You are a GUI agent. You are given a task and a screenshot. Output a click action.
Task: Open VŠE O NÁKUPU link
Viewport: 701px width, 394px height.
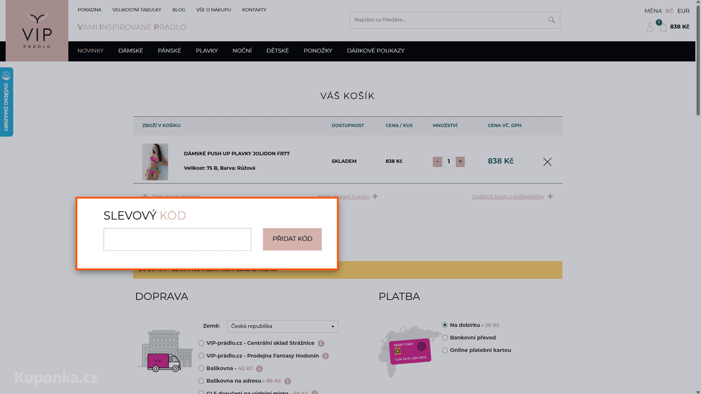[x=214, y=10]
